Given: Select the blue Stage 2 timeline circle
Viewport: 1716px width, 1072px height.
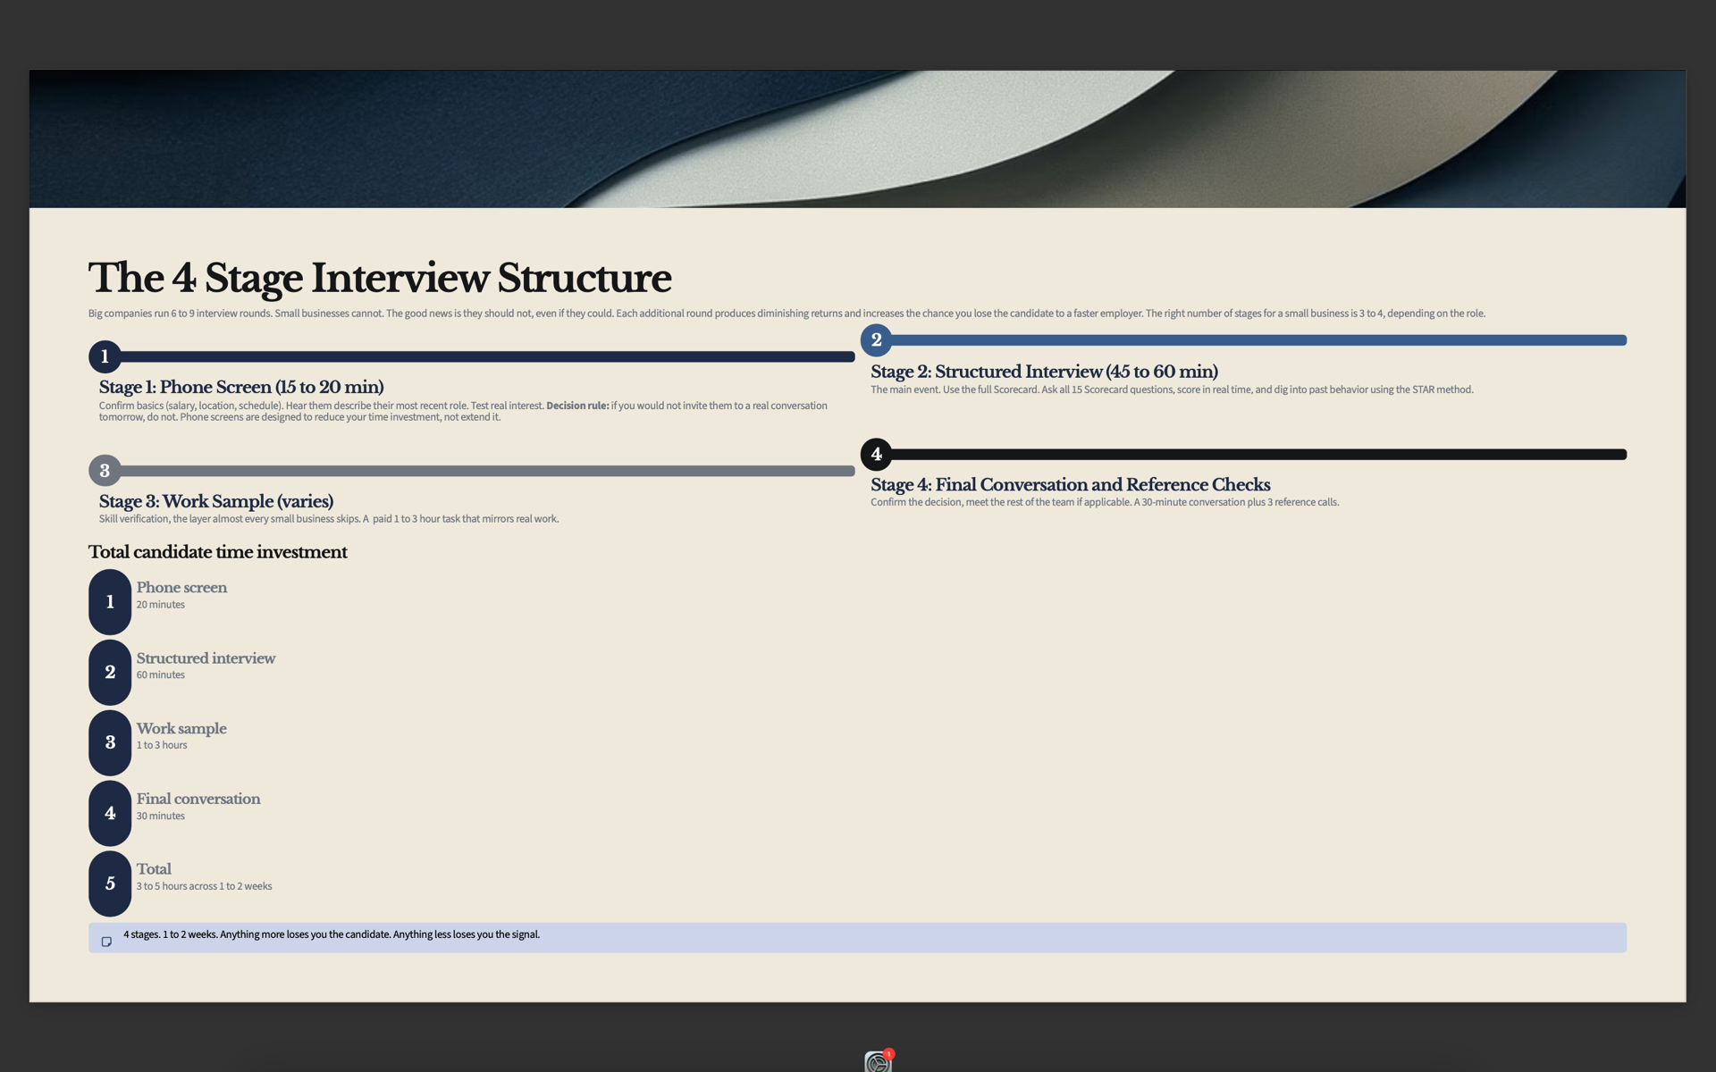Looking at the screenshot, I should (x=876, y=339).
